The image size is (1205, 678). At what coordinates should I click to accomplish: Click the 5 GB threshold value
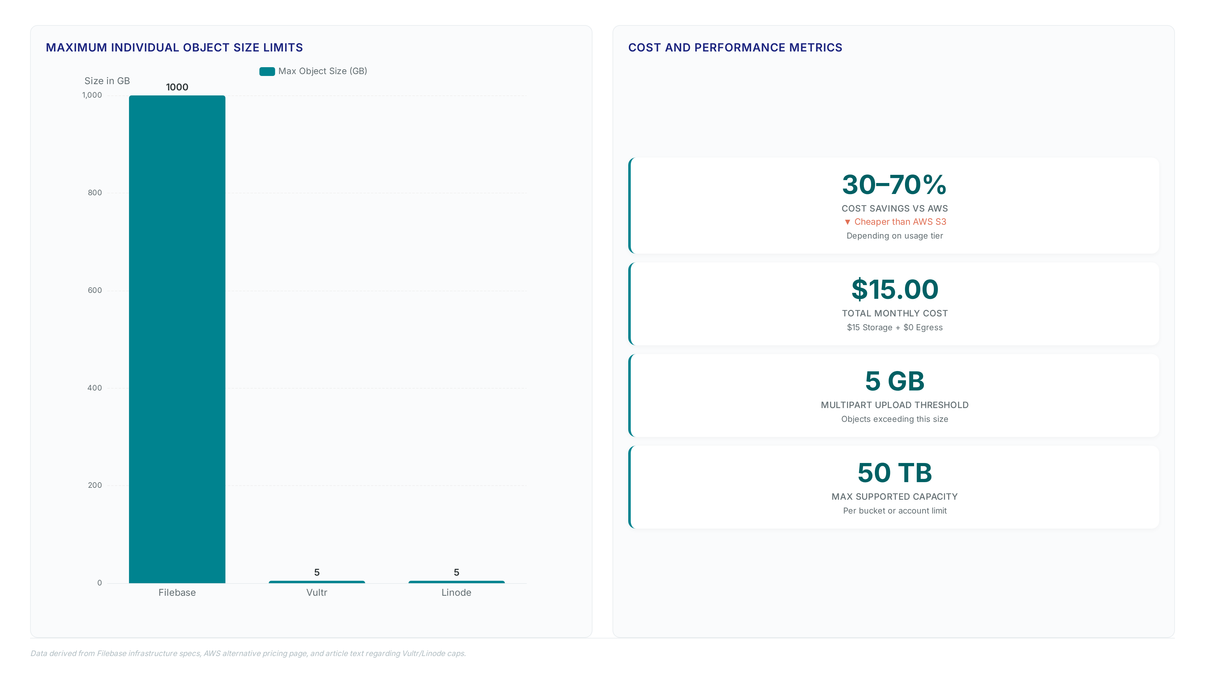tap(895, 381)
